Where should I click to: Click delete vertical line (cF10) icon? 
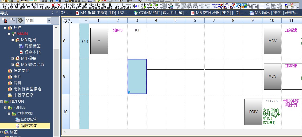(59, 6)
